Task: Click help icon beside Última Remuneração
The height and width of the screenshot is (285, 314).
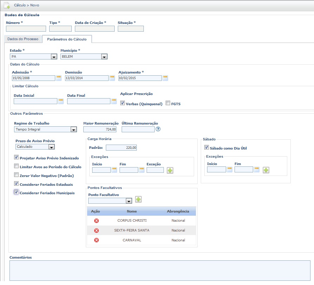Action: click(x=158, y=129)
